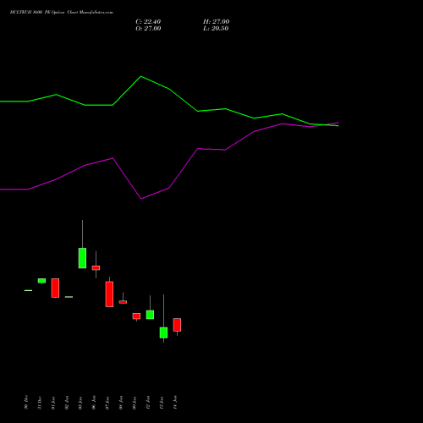Click the 01 Jan date label

(x=53, y=403)
